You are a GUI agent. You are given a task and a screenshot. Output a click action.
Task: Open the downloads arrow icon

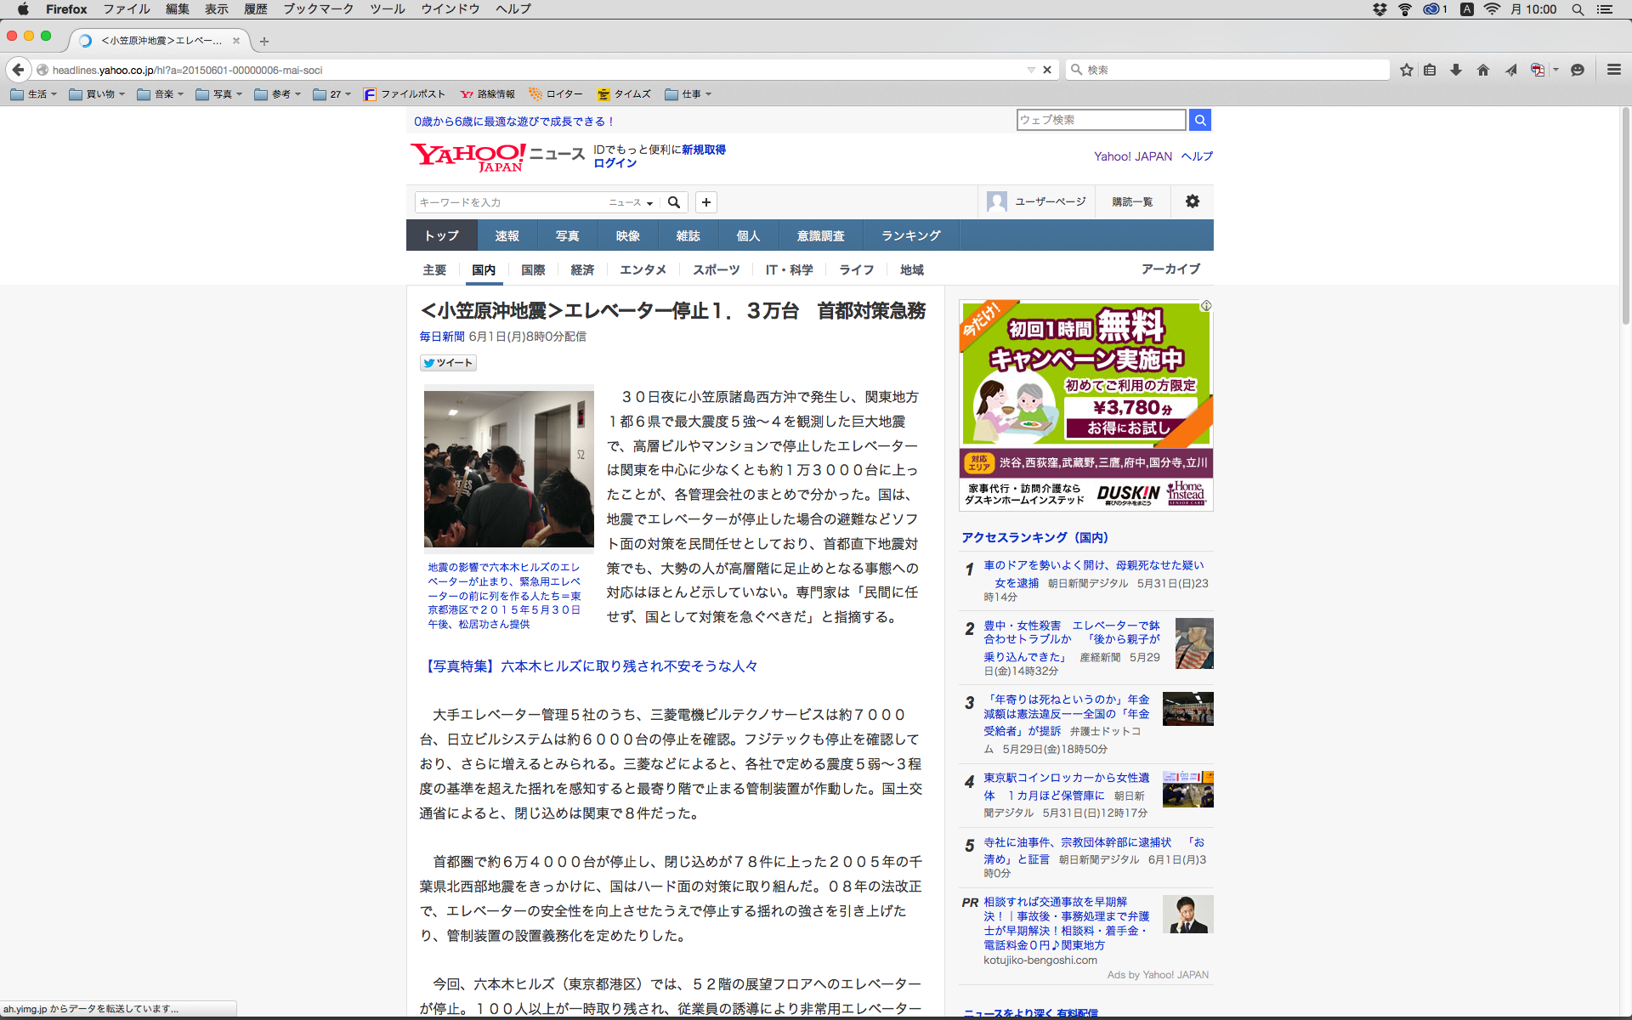tap(1456, 70)
